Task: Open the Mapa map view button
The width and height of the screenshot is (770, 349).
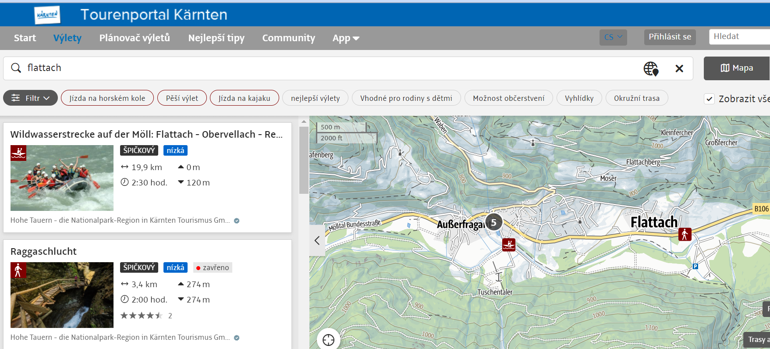Action: [x=737, y=68]
